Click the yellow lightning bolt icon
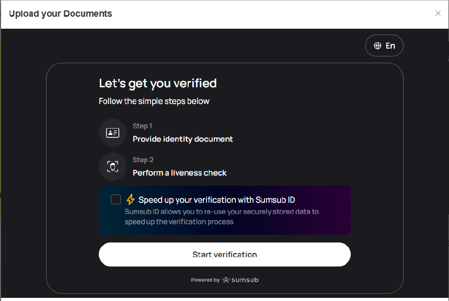 point(131,200)
